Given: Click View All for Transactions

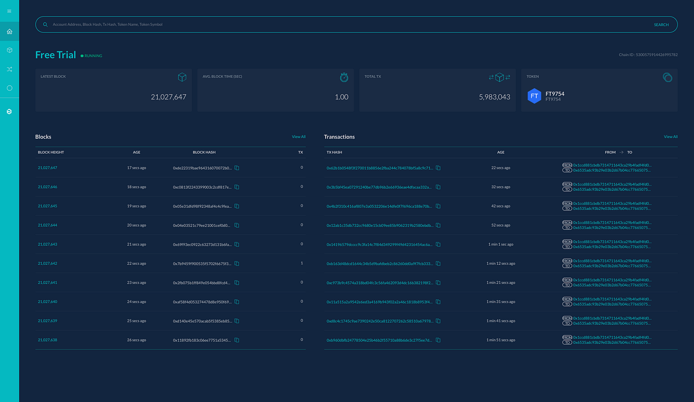Looking at the screenshot, I should click(671, 137).
